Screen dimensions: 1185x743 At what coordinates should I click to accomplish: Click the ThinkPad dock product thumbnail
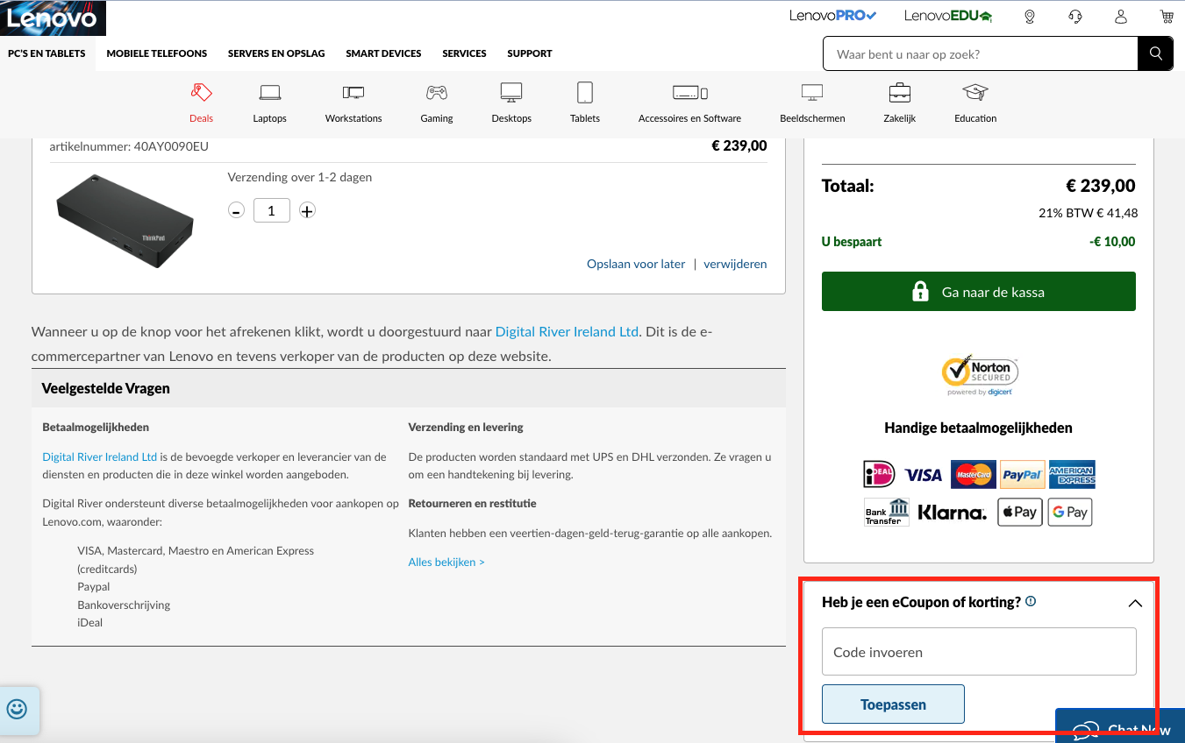(125, 221)
